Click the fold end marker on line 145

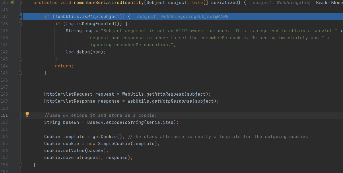tap(20, 73)
